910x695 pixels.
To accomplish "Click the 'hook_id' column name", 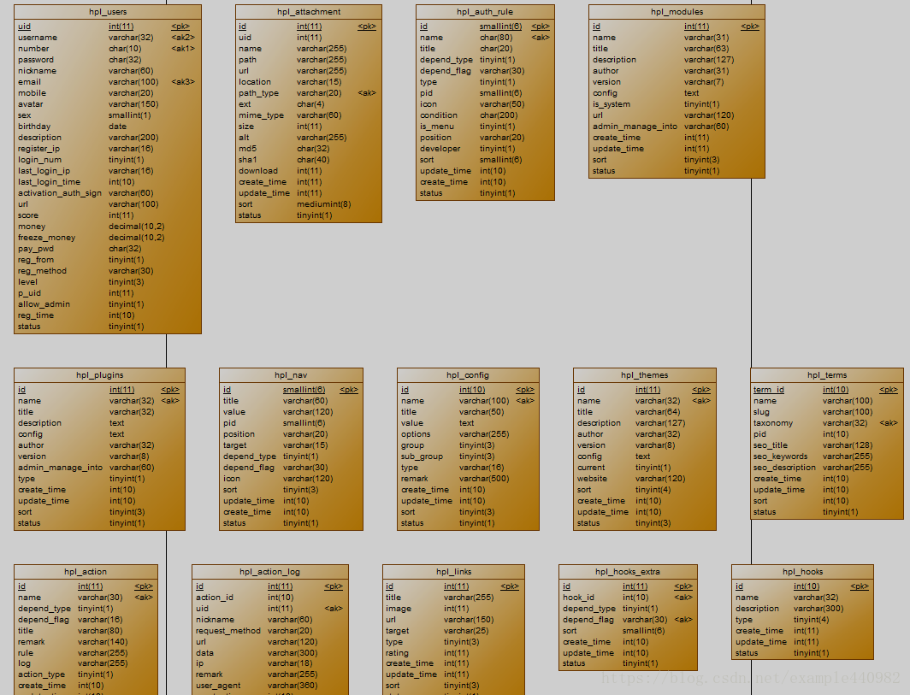I will coord(578,598).
